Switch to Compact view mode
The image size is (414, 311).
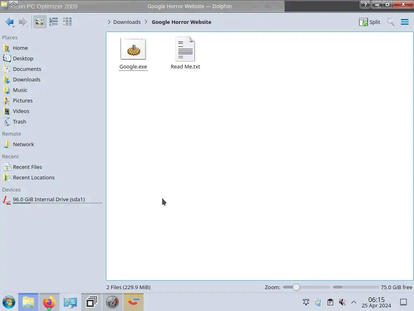54,22
